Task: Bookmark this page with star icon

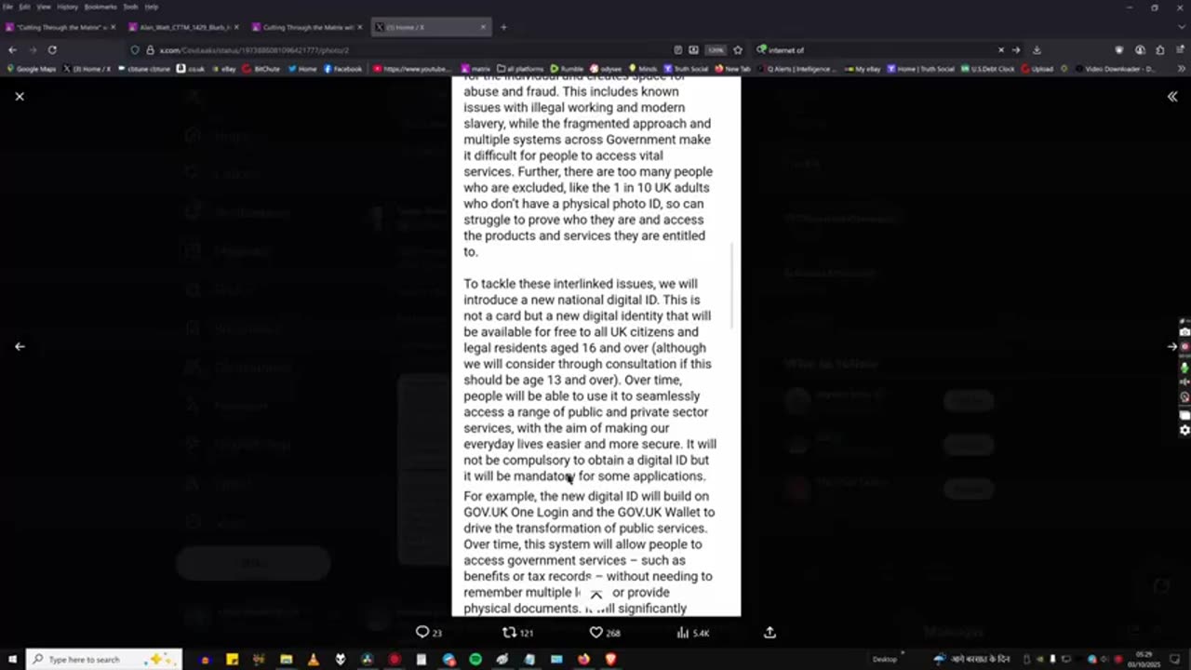Action: coord(738,50)
